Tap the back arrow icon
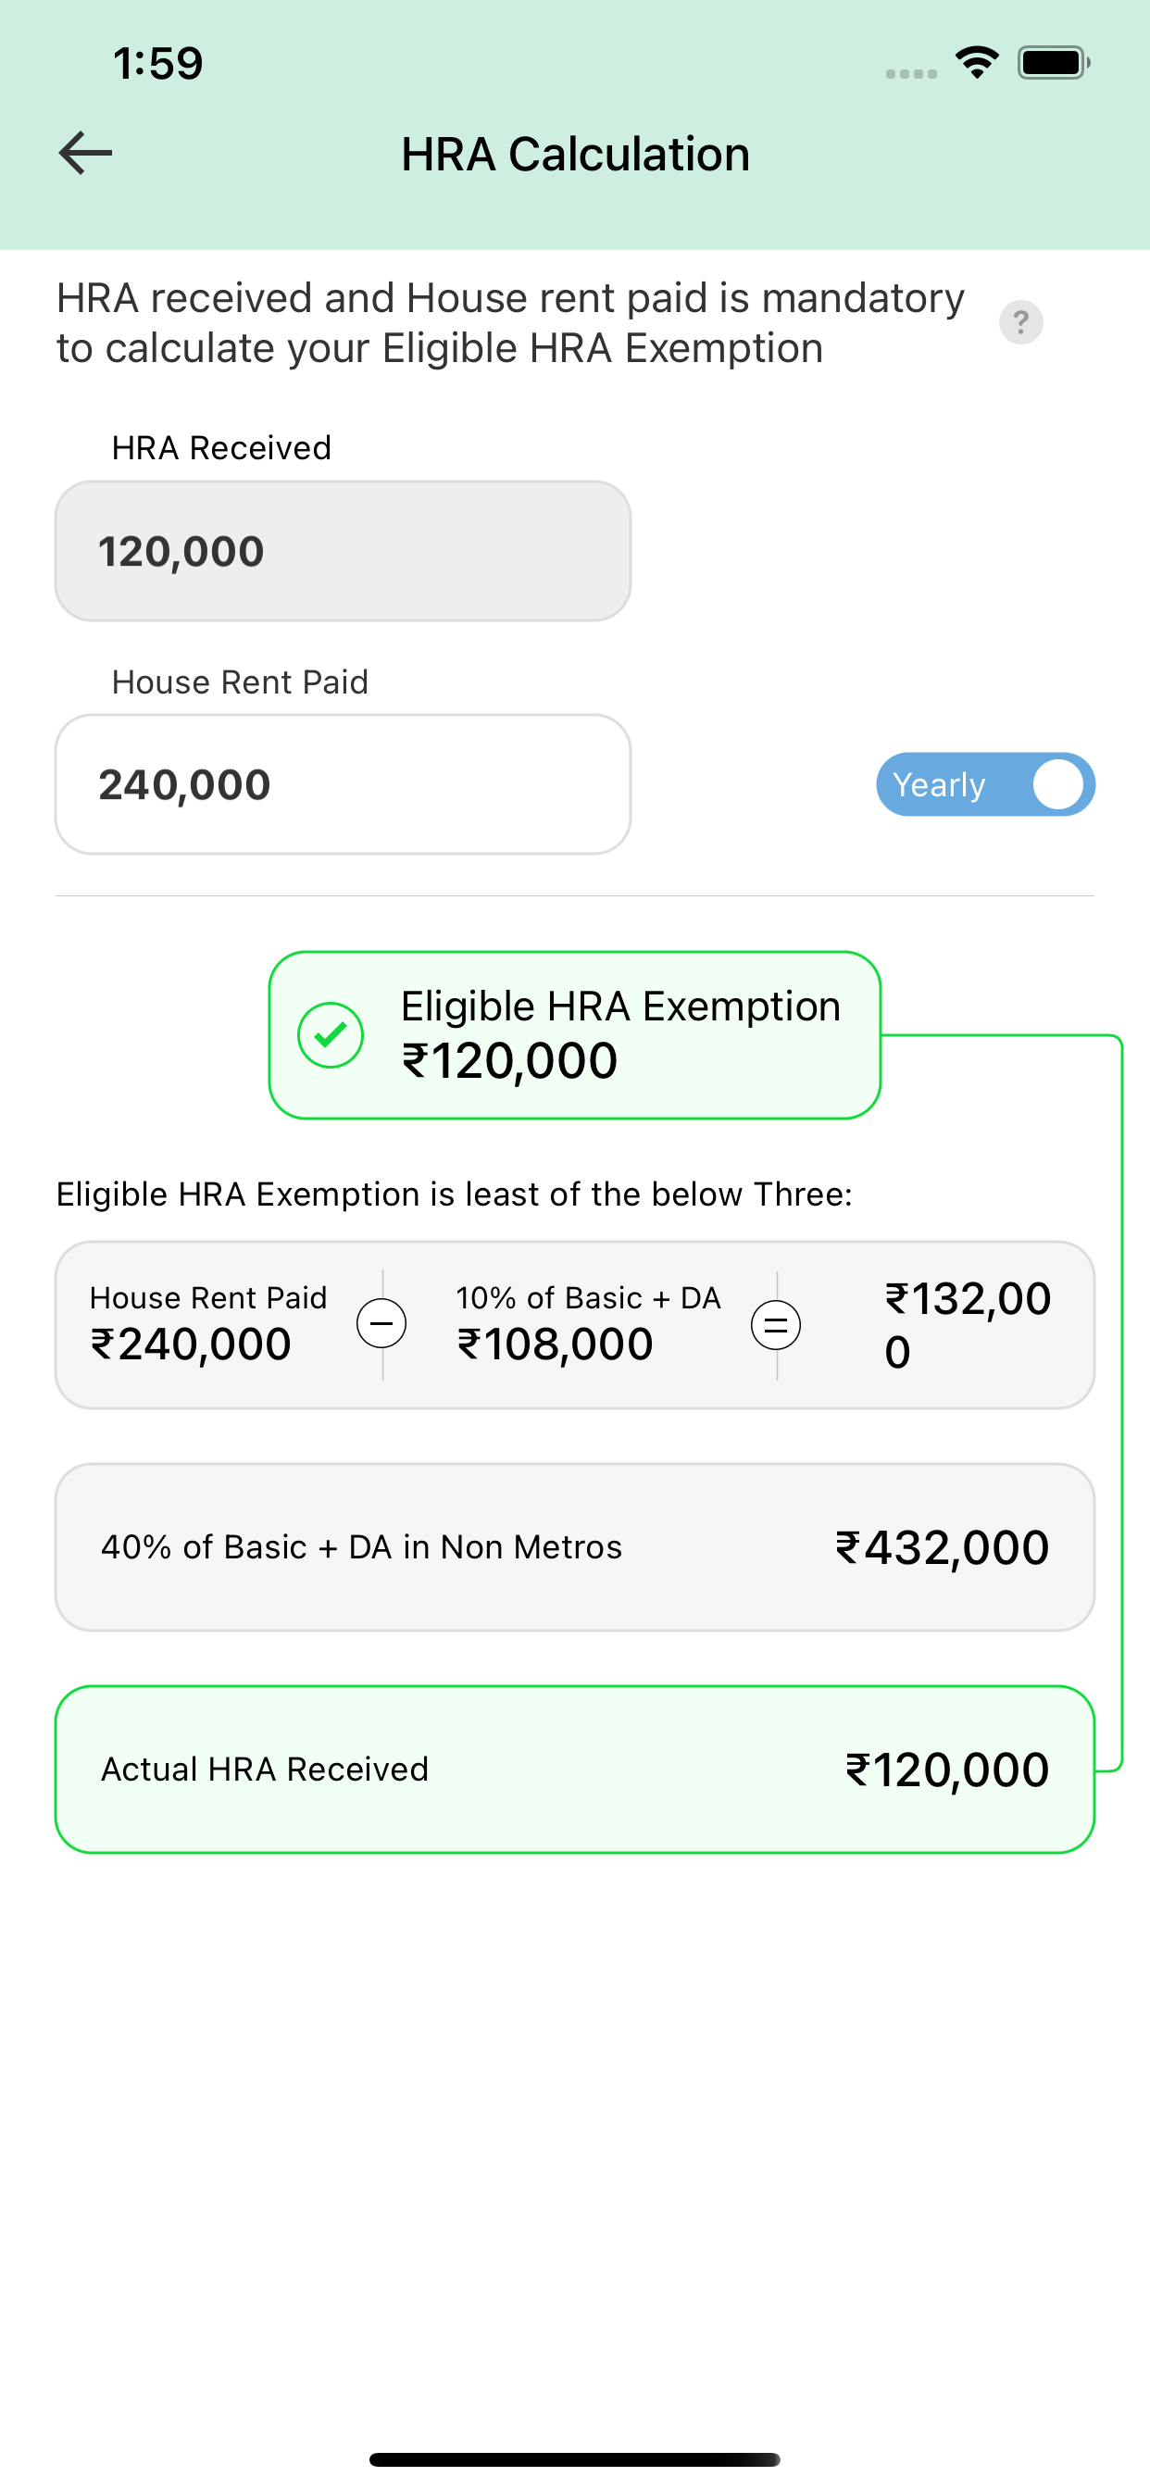 (85, 154)
